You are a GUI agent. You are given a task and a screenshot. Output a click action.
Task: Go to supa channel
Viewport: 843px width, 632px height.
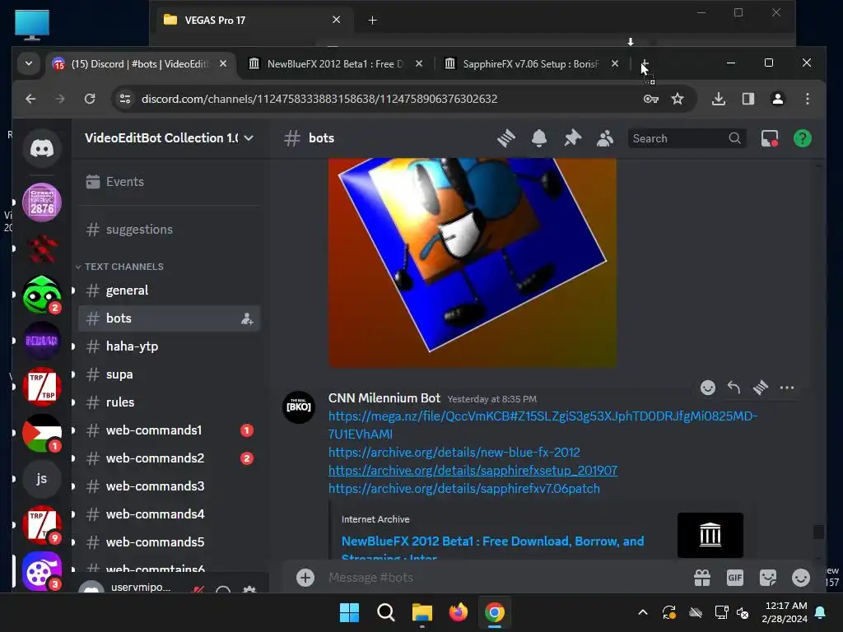coord(170,374)
